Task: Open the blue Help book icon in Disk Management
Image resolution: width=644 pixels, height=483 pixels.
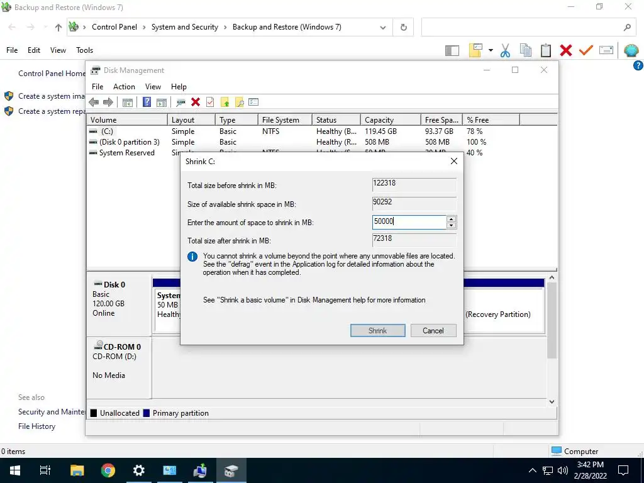Action: click(147, 102)
